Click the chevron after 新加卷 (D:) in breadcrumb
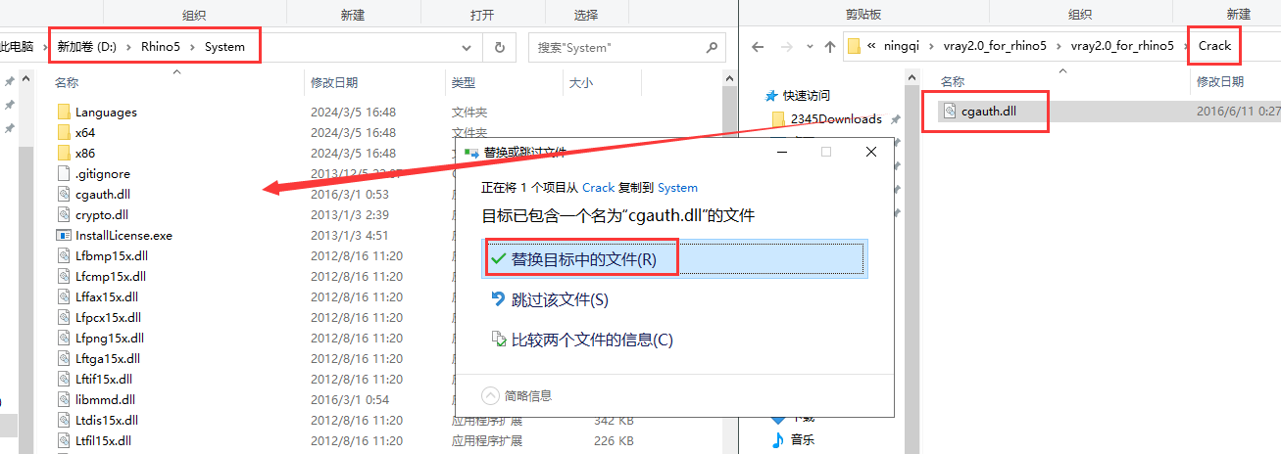 pyautogui.click(x=130, y=47)
